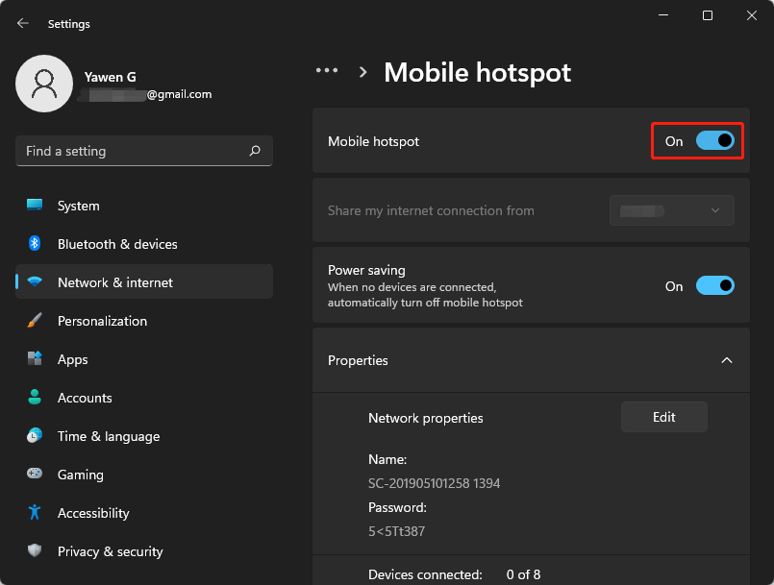Click the search magnifier in Find a setting

pos(254,151)
